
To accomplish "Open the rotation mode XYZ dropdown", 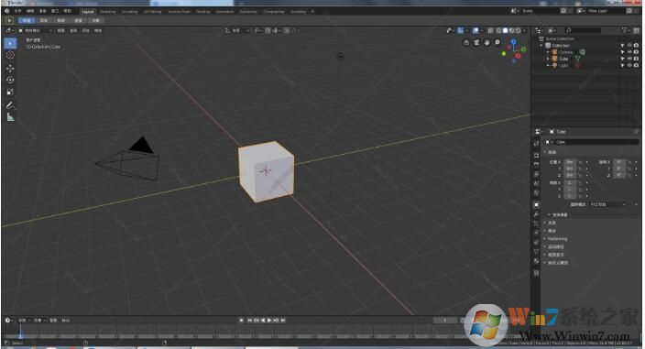I will (x=608, y=204).
